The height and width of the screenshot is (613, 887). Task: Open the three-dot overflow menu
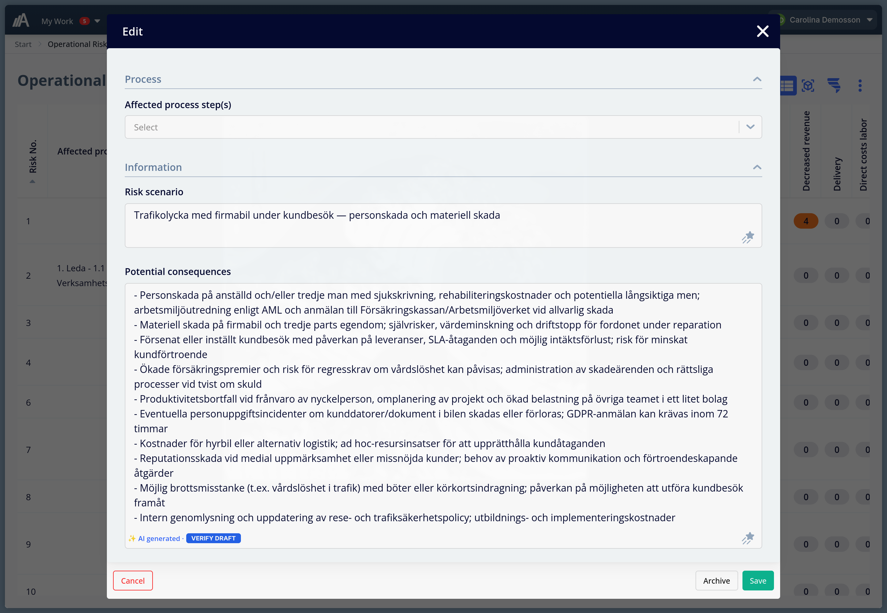pyautogui.click(x=860, y=86)
